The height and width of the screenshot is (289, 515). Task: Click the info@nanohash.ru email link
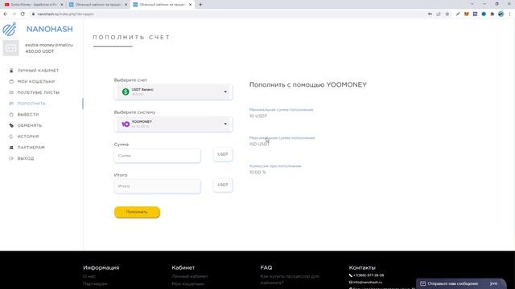[x=367, y=282]
